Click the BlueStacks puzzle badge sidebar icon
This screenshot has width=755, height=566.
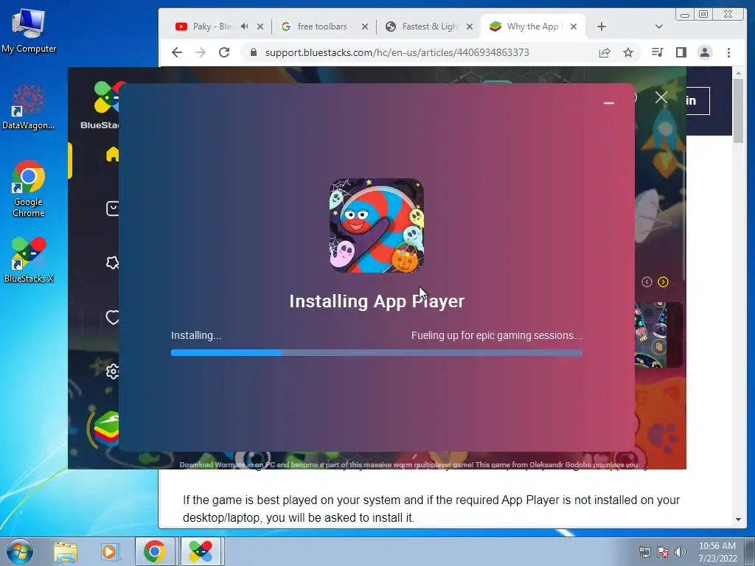pos(112,263)
